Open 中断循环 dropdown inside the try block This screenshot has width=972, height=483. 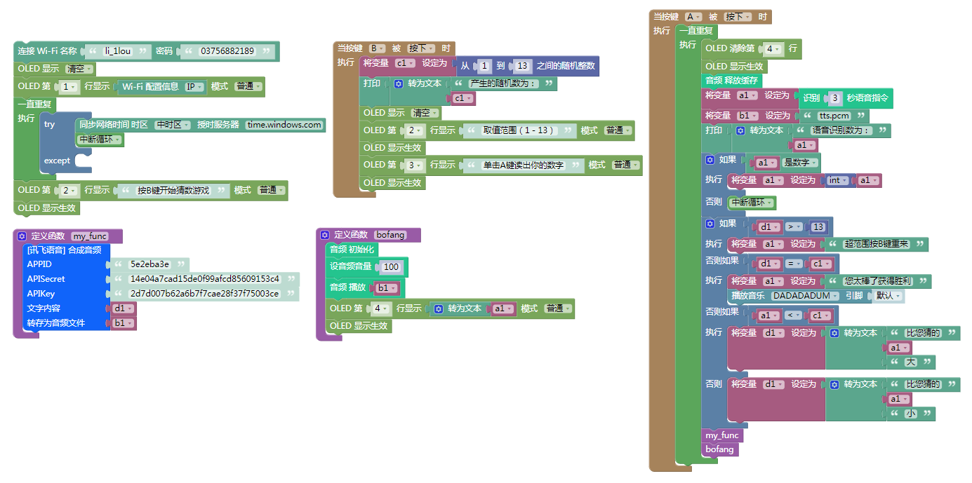point(100,140)
